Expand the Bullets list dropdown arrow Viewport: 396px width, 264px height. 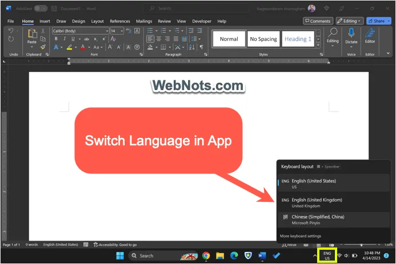click(157, 31)
